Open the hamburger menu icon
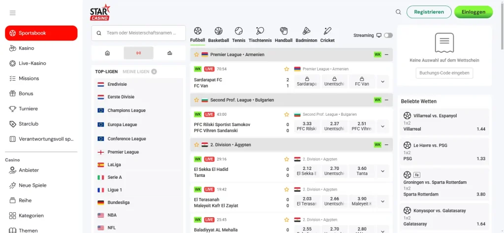This screenshot has height=233, width=504. coord(12,13)
